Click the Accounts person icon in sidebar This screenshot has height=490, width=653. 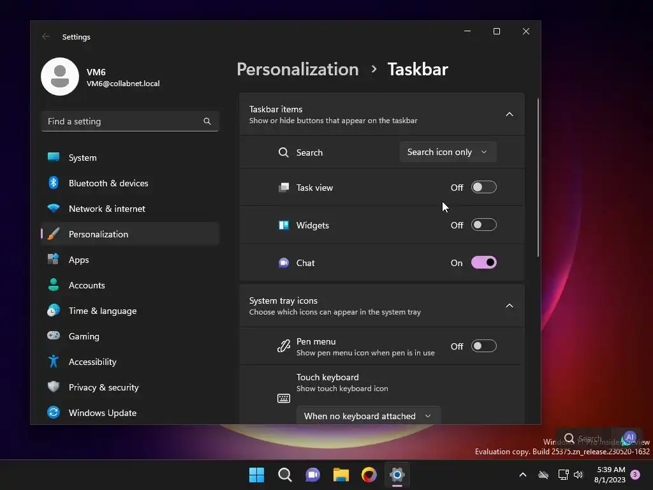pyautogui.click(x=54, y=285)
